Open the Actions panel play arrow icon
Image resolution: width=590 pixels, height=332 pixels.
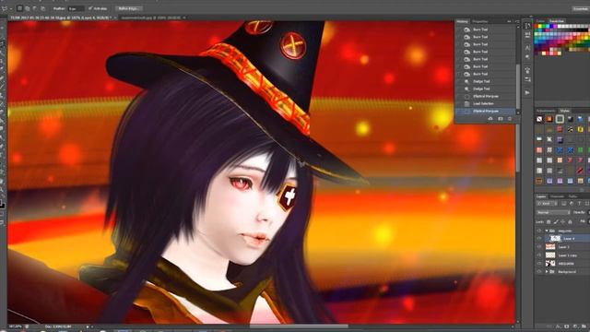point(527,92)
